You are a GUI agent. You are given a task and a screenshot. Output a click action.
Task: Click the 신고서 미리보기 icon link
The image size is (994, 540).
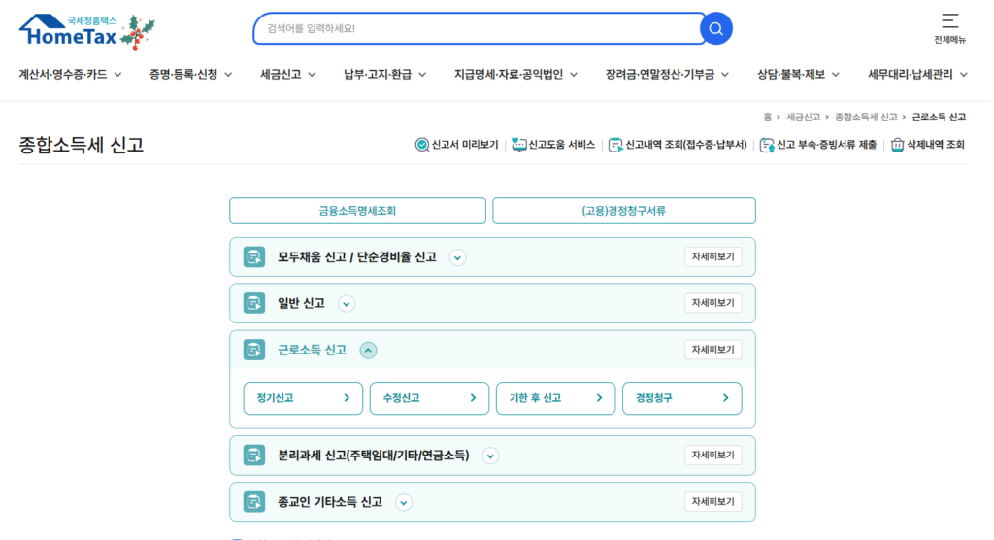click(x=456, y=145)
